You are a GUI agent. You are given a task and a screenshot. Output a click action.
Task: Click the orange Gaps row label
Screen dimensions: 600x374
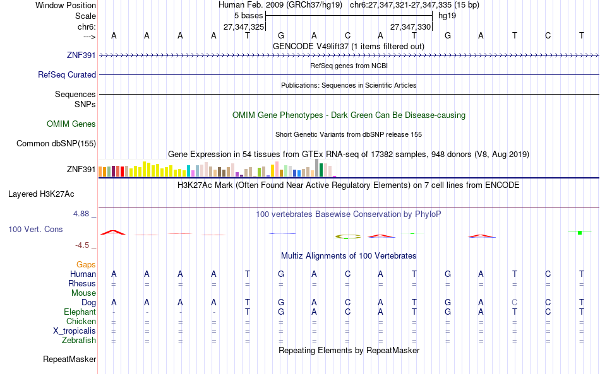point(86,264)
